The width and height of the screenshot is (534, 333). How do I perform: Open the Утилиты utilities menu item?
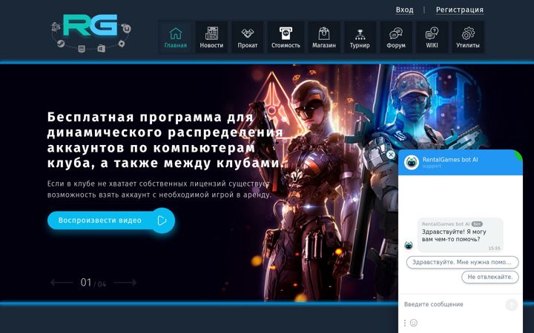coord(468,38)
